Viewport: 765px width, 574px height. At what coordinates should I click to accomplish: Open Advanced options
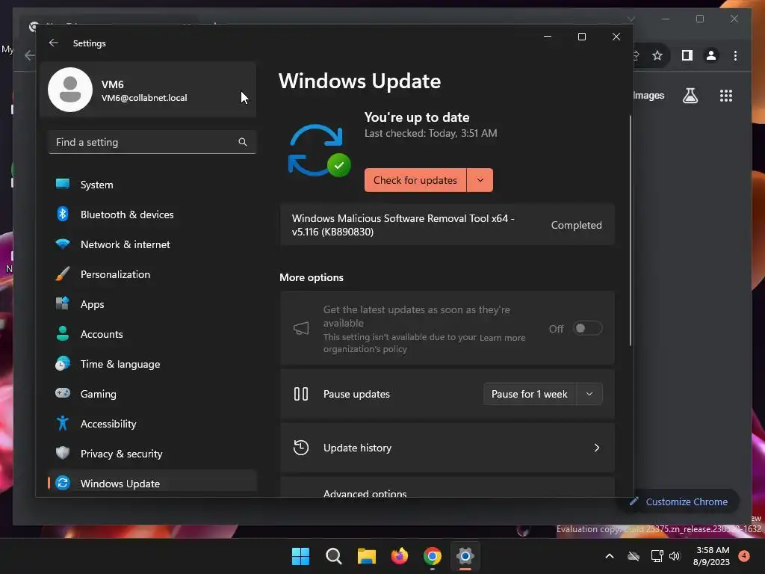pos(447,488)
